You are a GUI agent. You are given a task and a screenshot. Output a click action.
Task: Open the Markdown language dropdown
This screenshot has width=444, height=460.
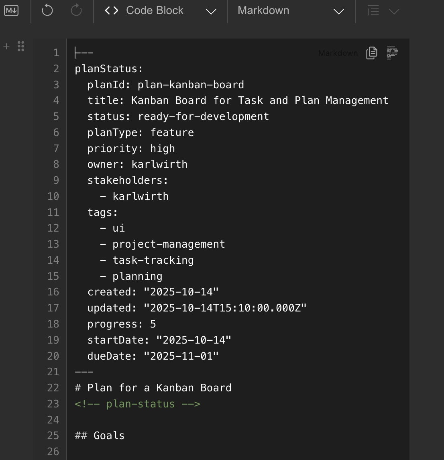(338, 11)
